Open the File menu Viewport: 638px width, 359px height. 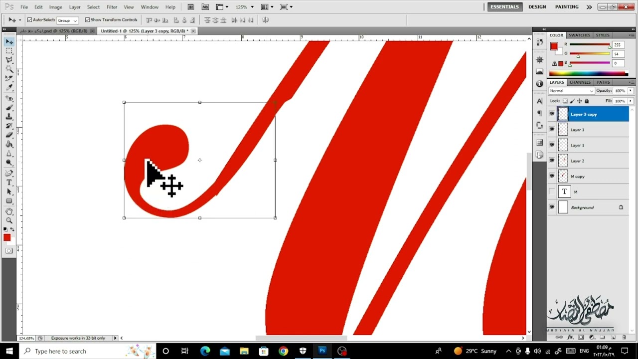click(24, 7)
